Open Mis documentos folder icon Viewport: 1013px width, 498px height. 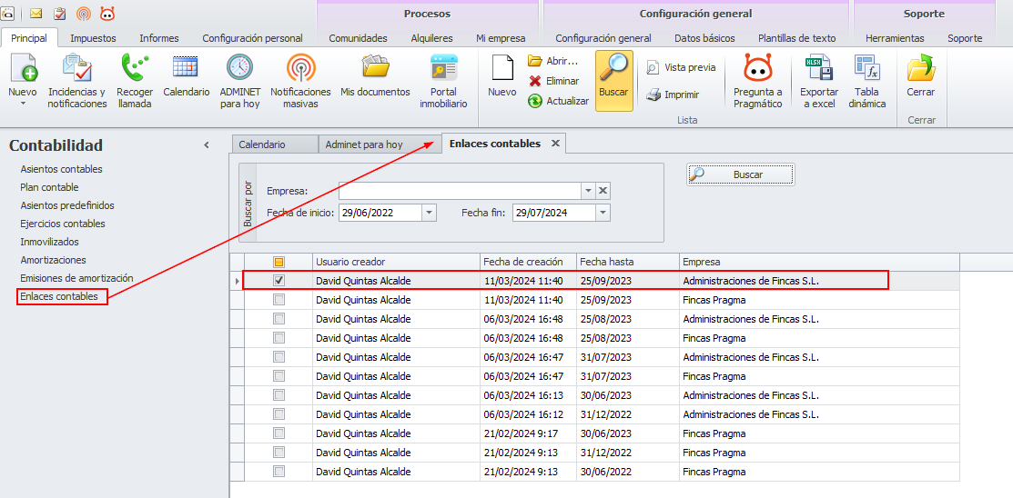click(x=375, y=68)
